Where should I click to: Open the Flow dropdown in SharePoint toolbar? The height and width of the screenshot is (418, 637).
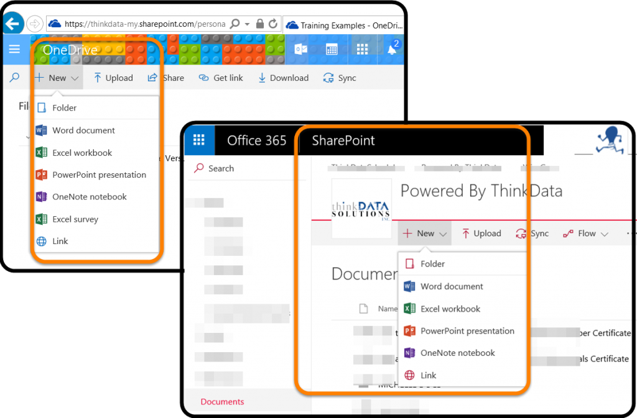585,233
